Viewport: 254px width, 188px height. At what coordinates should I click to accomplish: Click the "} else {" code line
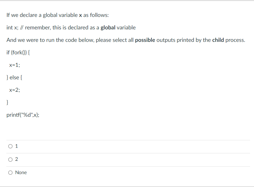point(14,78)
